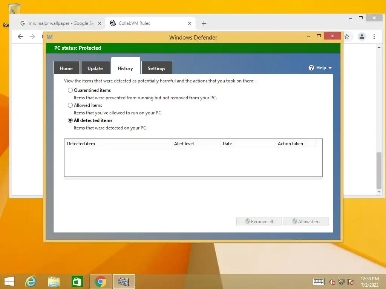Click the Chrome page scrollbar thumb

(x=379, y=170)
